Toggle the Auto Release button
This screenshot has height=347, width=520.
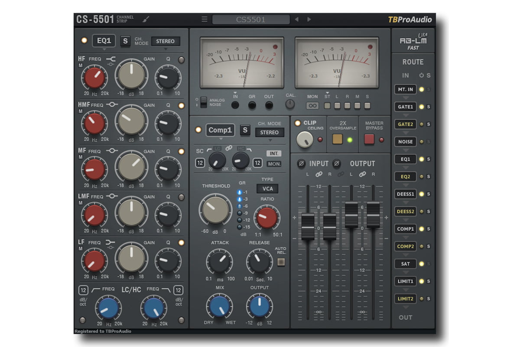point(281,262)
